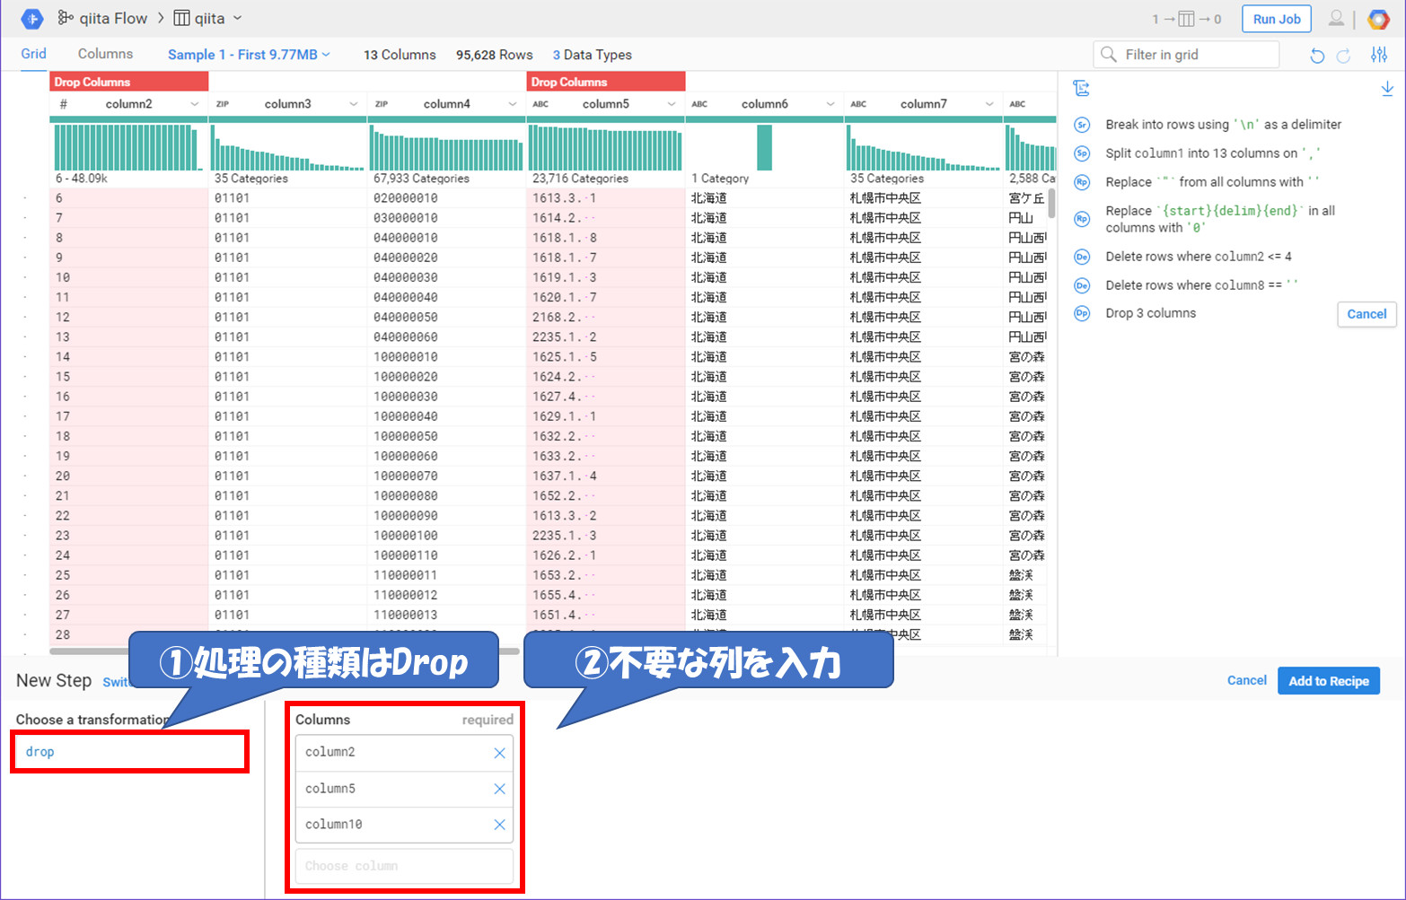
Task: Click the redo arrow icon
Action: [1344, 56]
